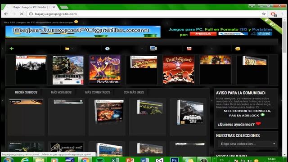
Task: Click the green plus icon in navigation bar
Action: [x=12, y=49]
